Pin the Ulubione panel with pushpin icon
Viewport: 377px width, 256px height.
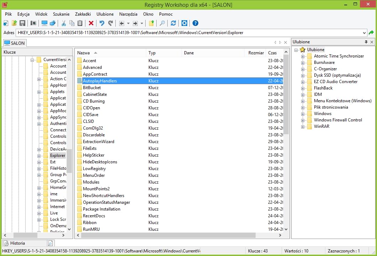pos(366,42)
